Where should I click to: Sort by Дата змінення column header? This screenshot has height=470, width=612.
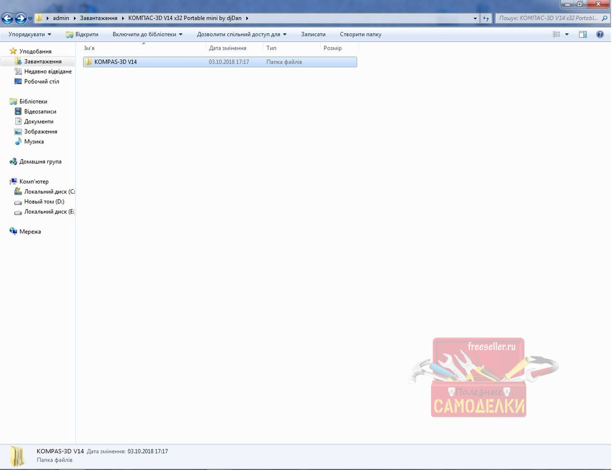coord(227,48)
